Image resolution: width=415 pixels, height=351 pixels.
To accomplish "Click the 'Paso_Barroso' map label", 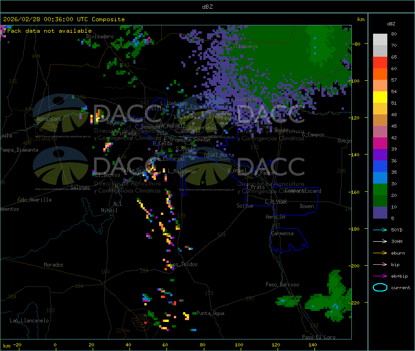I will tap(282, 285).
